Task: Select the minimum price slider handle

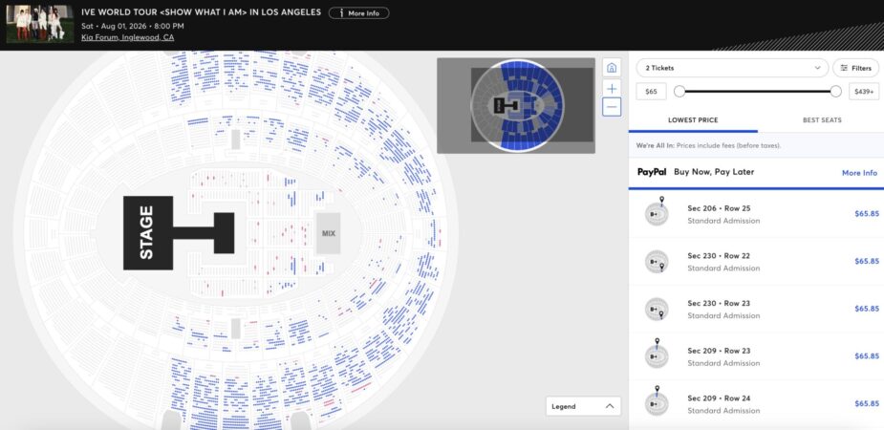Action: click(679, 92)
